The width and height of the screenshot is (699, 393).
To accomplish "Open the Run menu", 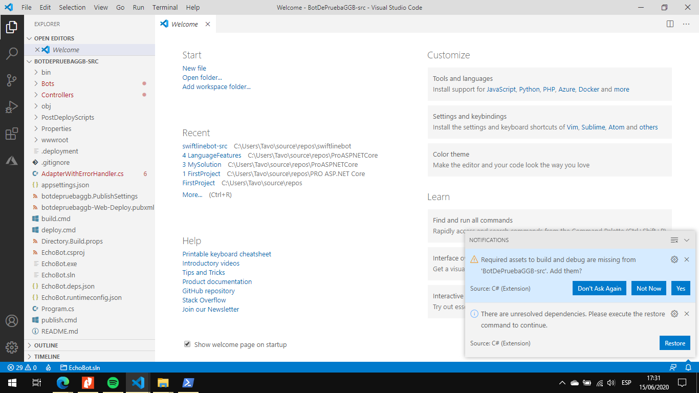I will 138,8.
